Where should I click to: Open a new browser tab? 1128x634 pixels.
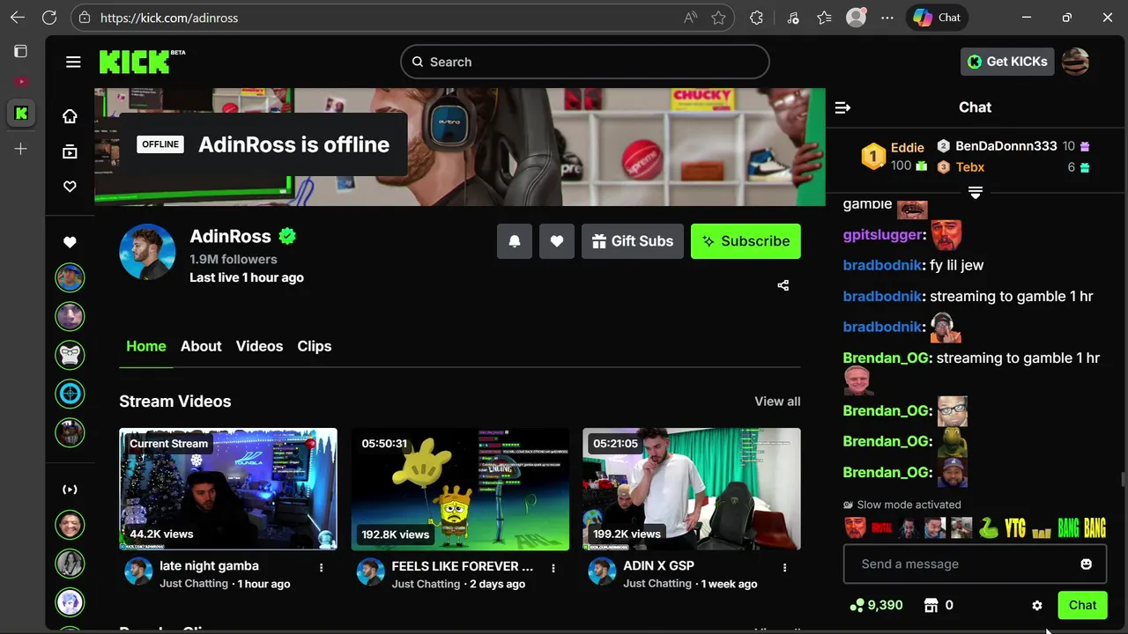tap(20, 149)
